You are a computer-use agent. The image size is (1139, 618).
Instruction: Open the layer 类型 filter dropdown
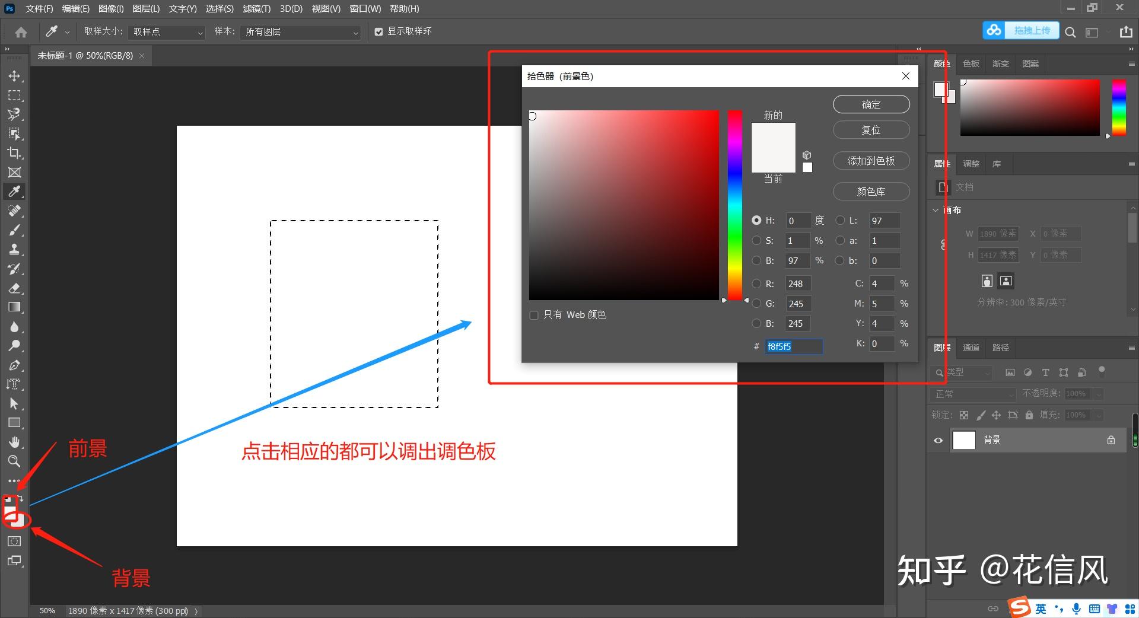click(961, 372)
